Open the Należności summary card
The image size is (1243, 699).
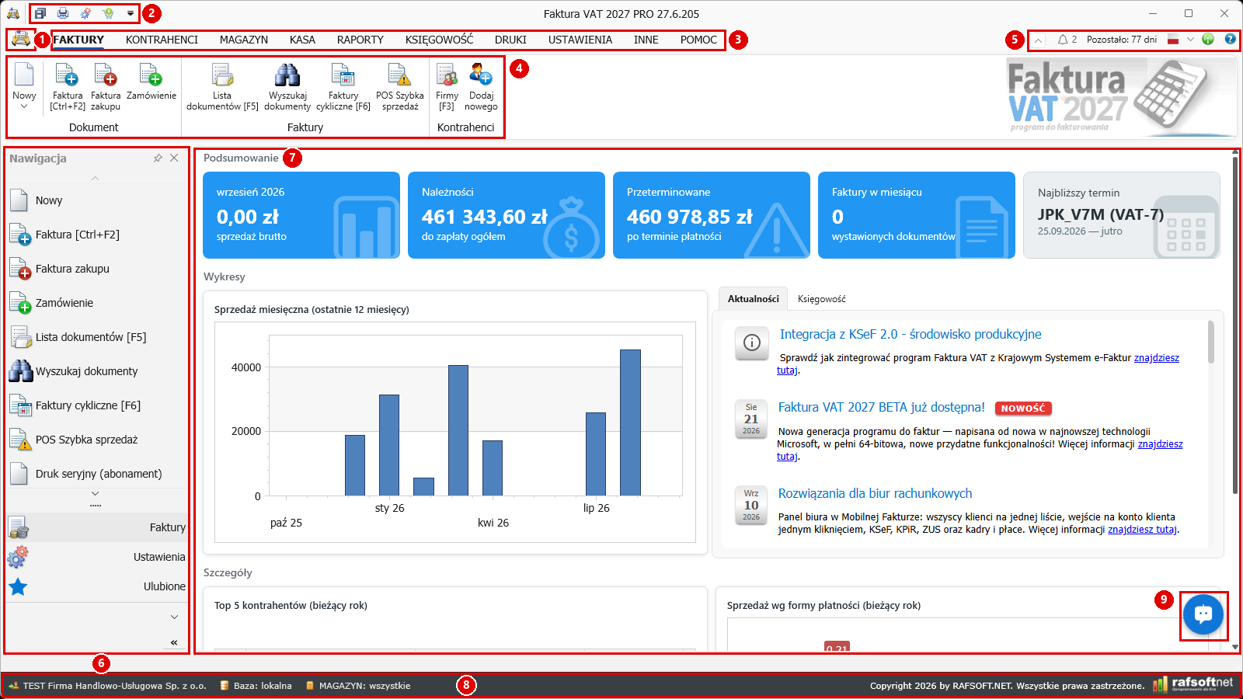pos(507,215)
